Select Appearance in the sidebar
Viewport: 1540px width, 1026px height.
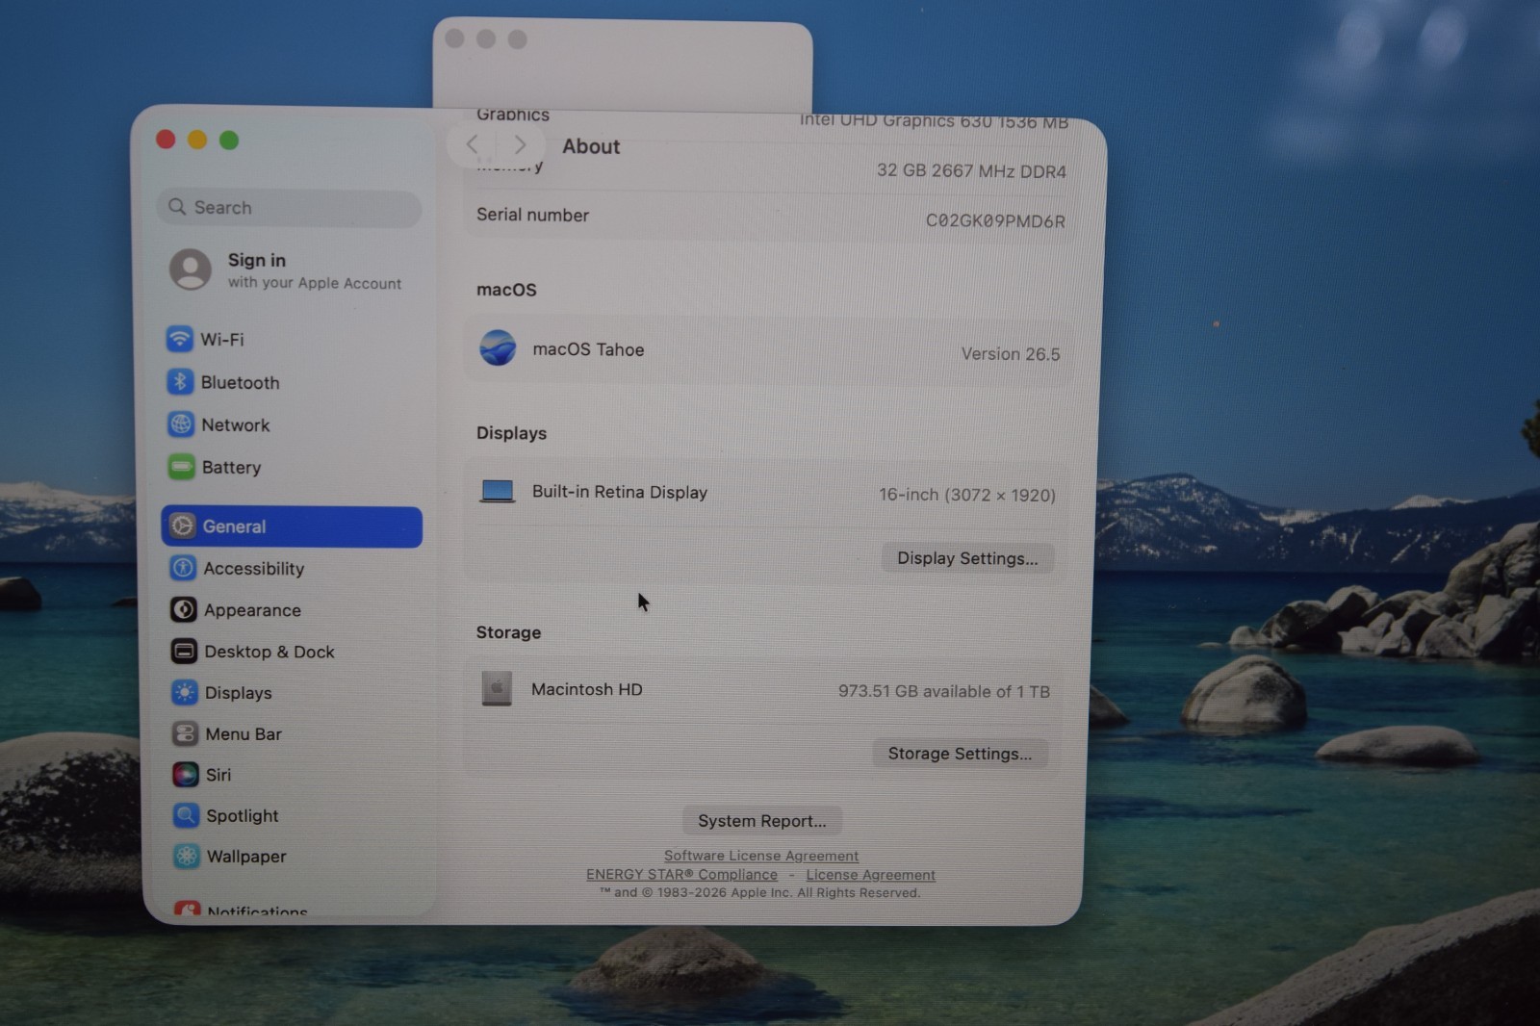[293, 609]
